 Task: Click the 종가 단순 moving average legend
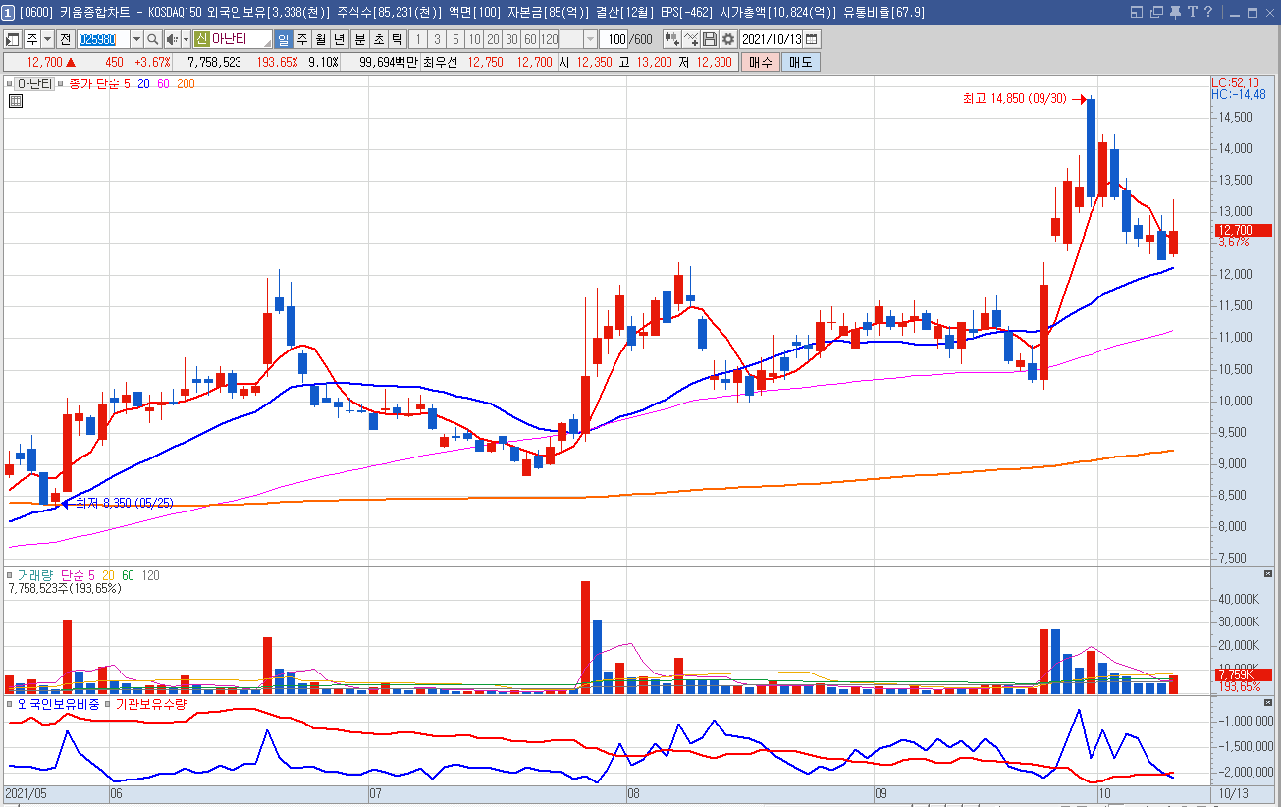(x=94, y=84)
